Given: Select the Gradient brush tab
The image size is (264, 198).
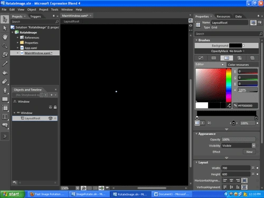Looking at the screenshot, I should pos(227,58).
